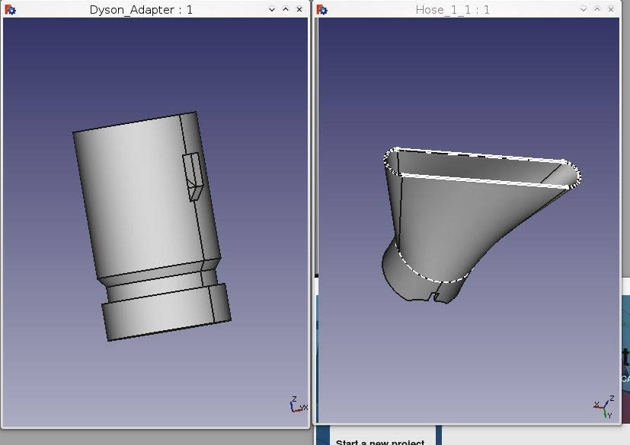This screenshot has height=445, width=630.
Task: Shade the Dyson_Adapter window with down arrow
Action: [273, 9]
